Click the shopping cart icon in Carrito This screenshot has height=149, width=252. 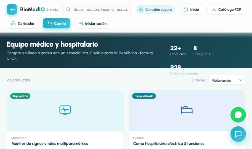(50, 23)
